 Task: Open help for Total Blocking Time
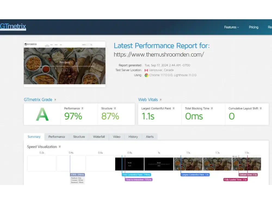[x=212, y=109]
